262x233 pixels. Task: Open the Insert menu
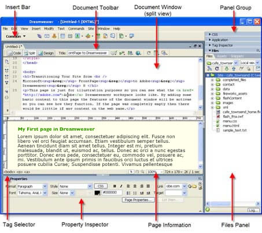tap(36, 28)
